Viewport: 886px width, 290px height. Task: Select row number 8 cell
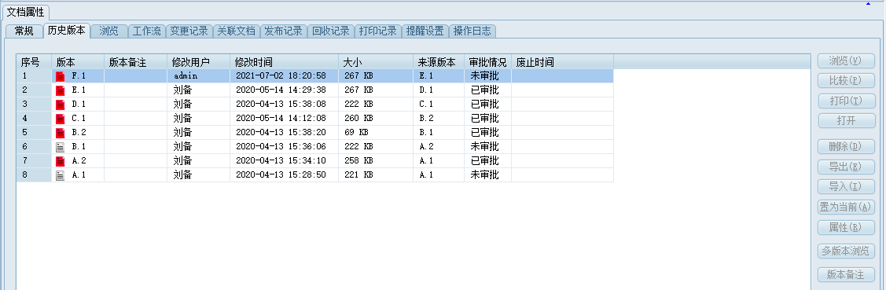[x=34, y=174]
